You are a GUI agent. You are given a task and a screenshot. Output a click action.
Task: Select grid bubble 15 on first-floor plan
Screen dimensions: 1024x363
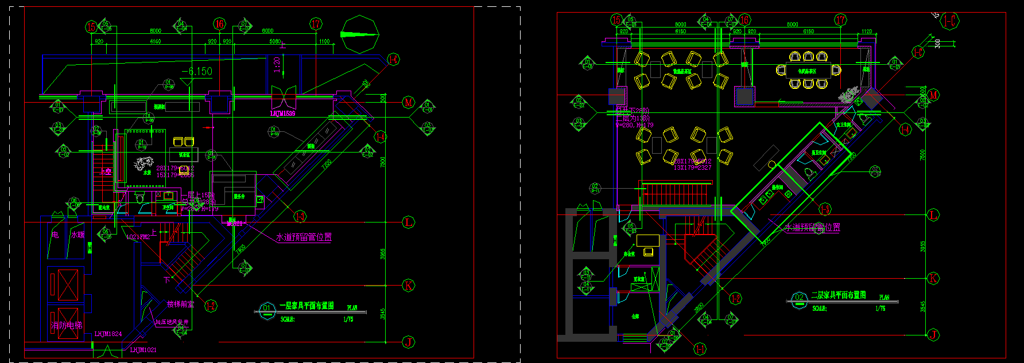(x=91, y=26)
